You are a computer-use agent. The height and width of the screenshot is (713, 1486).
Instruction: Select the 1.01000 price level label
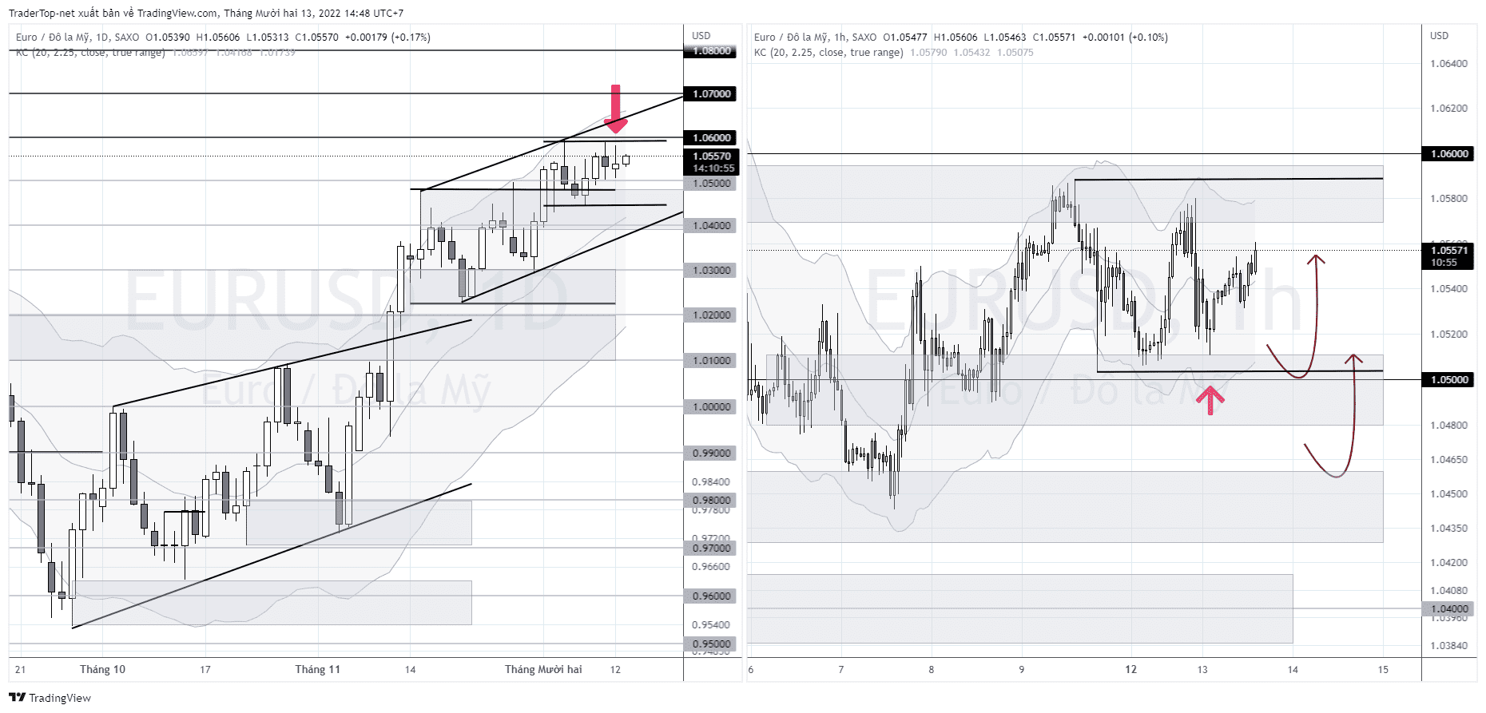coord(711,361)
